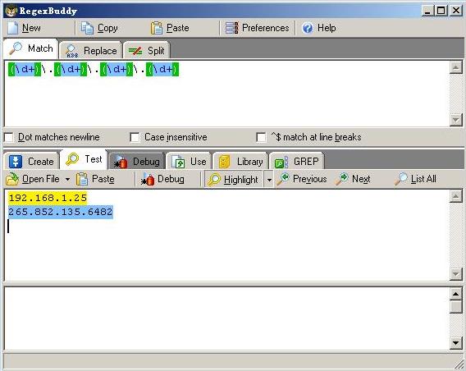Select the Test tab
The height and width of the screenshot is (371, 466).
tap(84, 159)
